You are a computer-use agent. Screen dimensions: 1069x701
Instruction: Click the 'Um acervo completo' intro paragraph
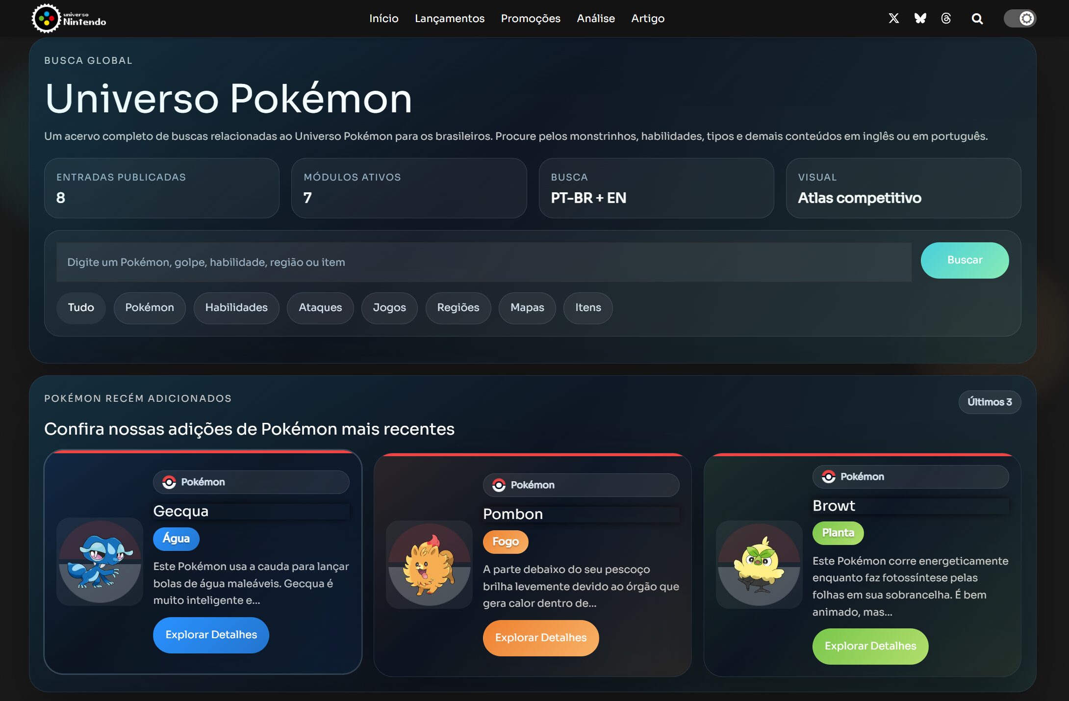point(516,136)
